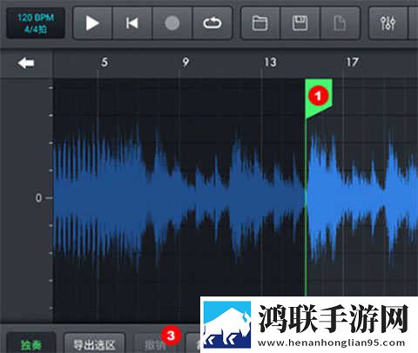Jump back to the start of the track
This screenshot has height=353, width=418.
132,23
